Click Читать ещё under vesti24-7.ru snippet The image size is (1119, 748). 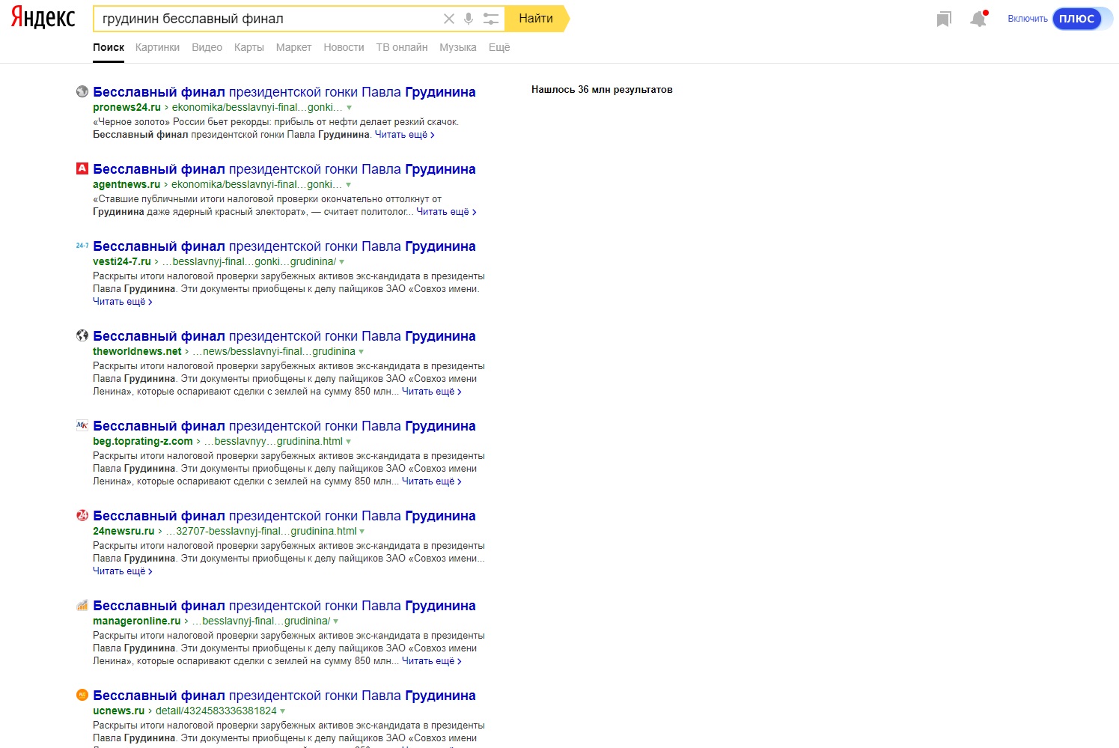pos(122,302)
